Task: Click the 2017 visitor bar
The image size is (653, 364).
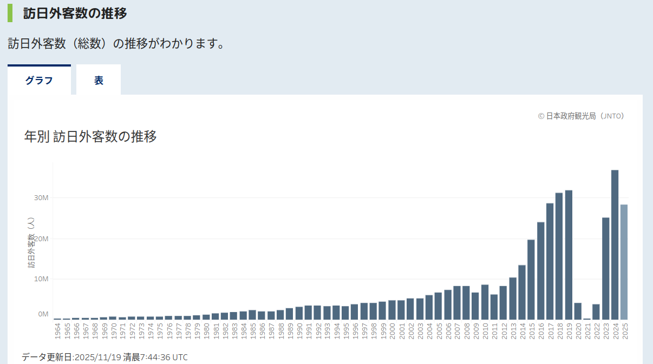Action: (x=550, y=261)
